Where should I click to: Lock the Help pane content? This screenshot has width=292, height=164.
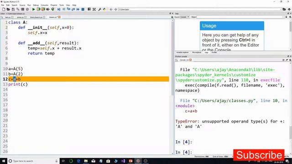(286, 17)
